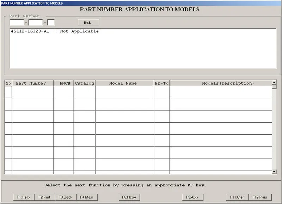
Task: Select the 45112-16320-A1 Not Applicable entry
Action: click(x=55, y=31)
